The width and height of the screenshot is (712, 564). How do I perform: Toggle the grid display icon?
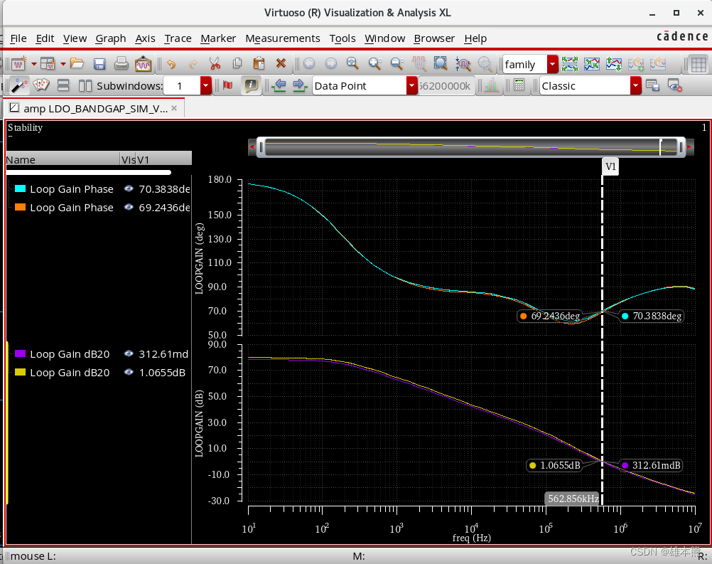698,65
